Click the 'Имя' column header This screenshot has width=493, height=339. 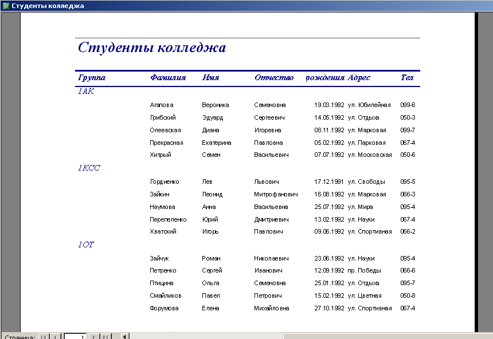tap(210, 78)
